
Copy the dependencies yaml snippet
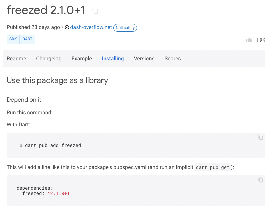coord(260,180)
